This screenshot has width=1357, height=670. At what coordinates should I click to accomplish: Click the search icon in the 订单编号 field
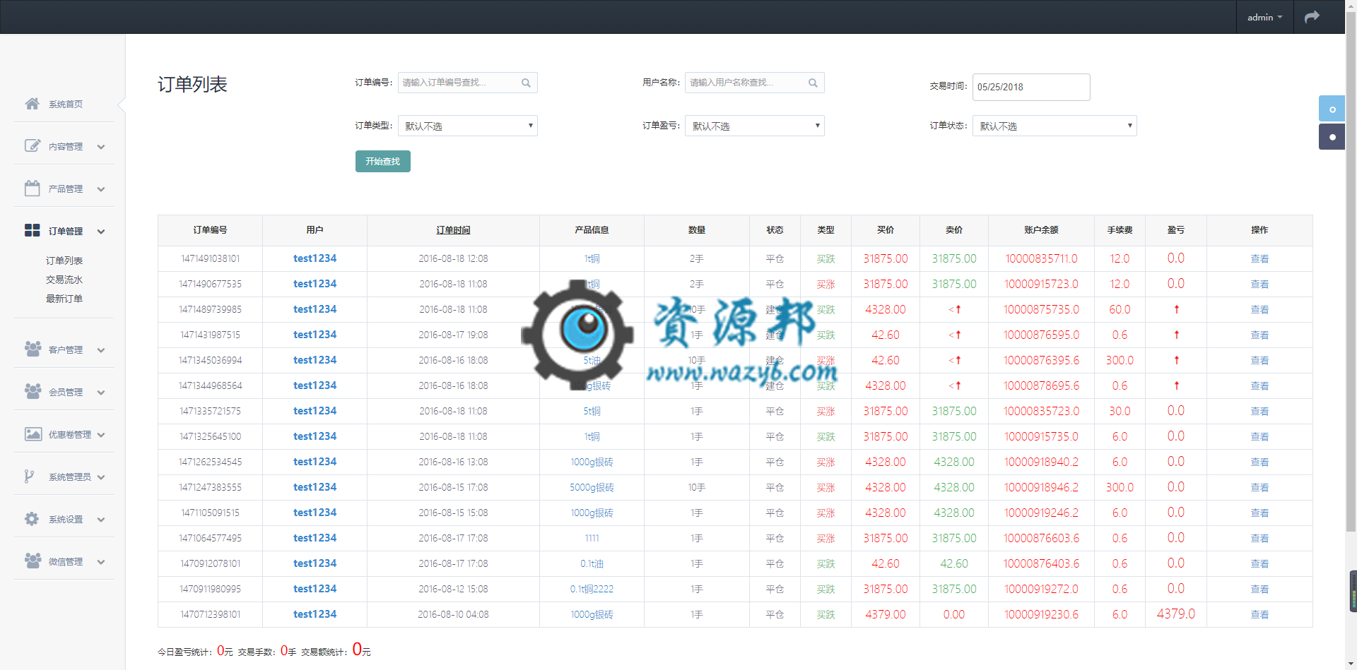(x=526, y=83)
